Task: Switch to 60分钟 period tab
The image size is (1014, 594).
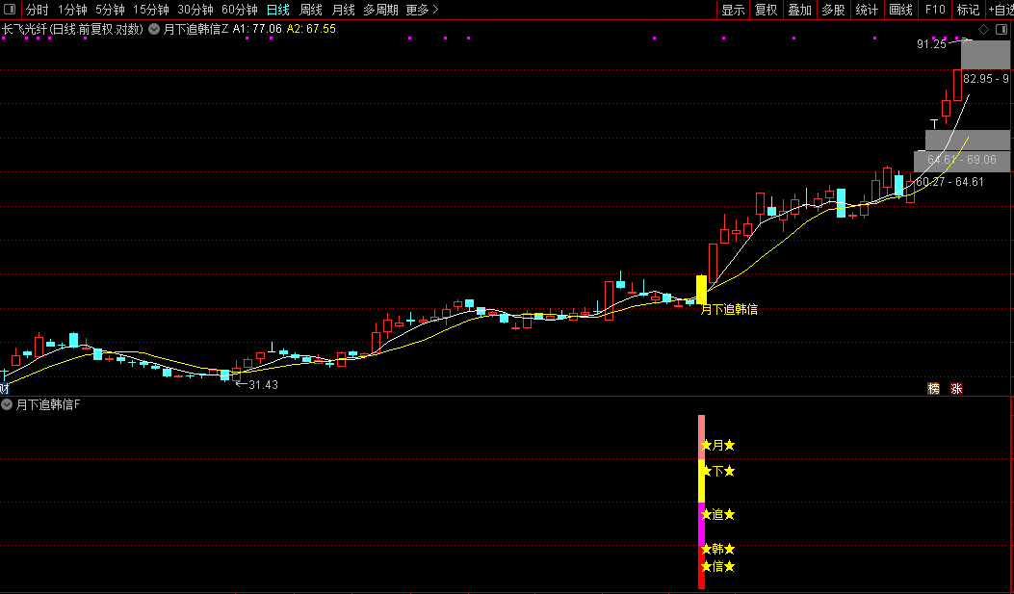Action: coord(239,10)
